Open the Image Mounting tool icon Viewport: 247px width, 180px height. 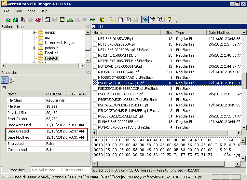[23, 20]
